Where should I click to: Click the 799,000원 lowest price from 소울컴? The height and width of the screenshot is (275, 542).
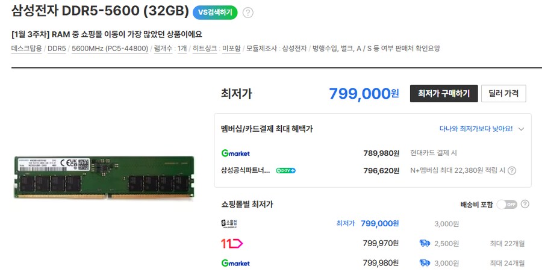pyautogui.click(x=379, y=224)
